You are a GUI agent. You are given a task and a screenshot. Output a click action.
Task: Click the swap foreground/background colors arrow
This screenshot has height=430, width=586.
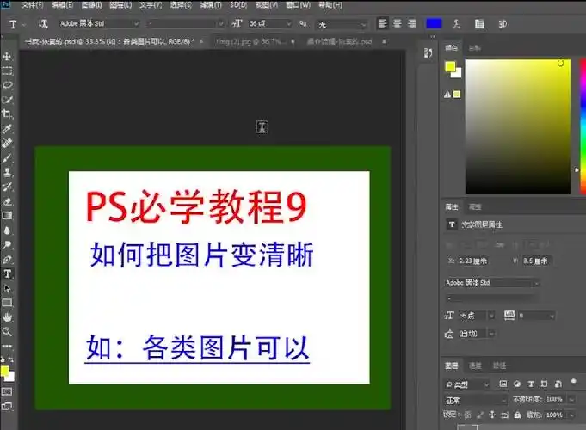click(11, 359)
